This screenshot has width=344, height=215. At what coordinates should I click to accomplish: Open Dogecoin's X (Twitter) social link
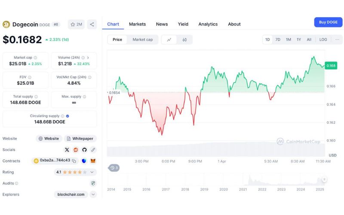click(x=67, y=150)
